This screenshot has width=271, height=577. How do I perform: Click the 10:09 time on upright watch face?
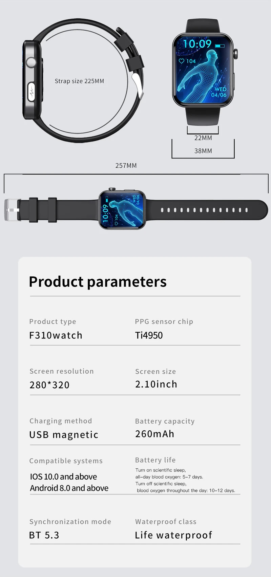pos(197,44)
